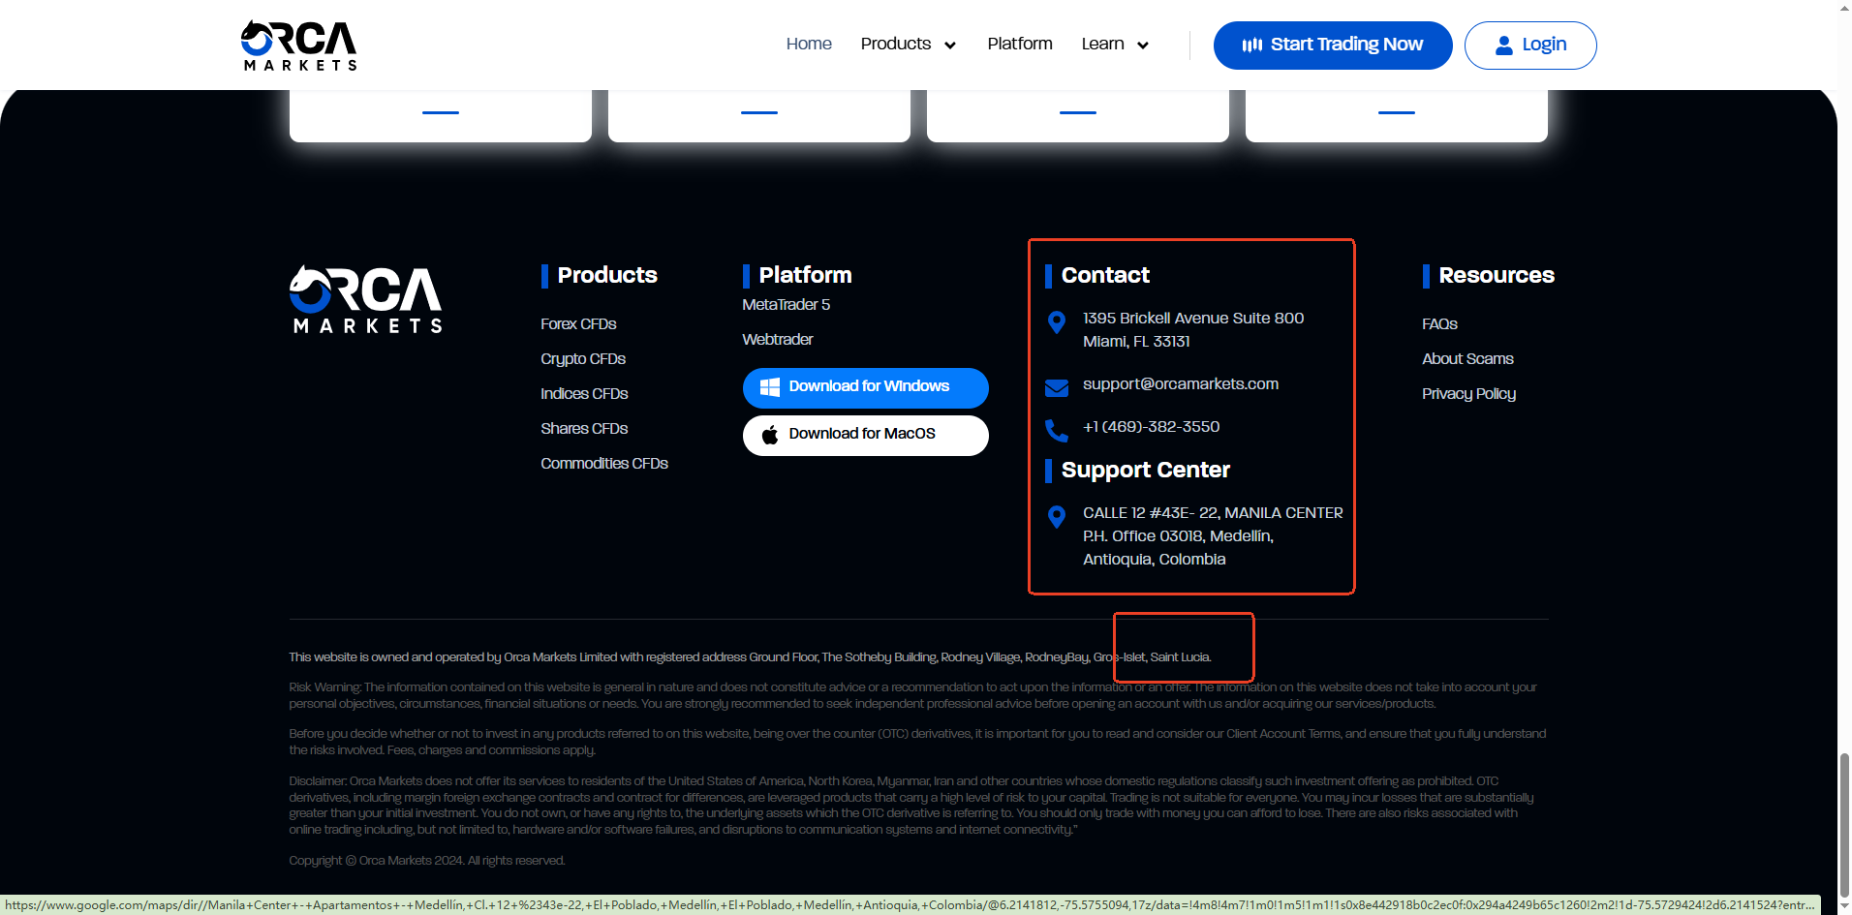This screenshot has height=915, width=1852.
Task: Click the Login button
Action: pyautogui.click(x=1530, y=46)
